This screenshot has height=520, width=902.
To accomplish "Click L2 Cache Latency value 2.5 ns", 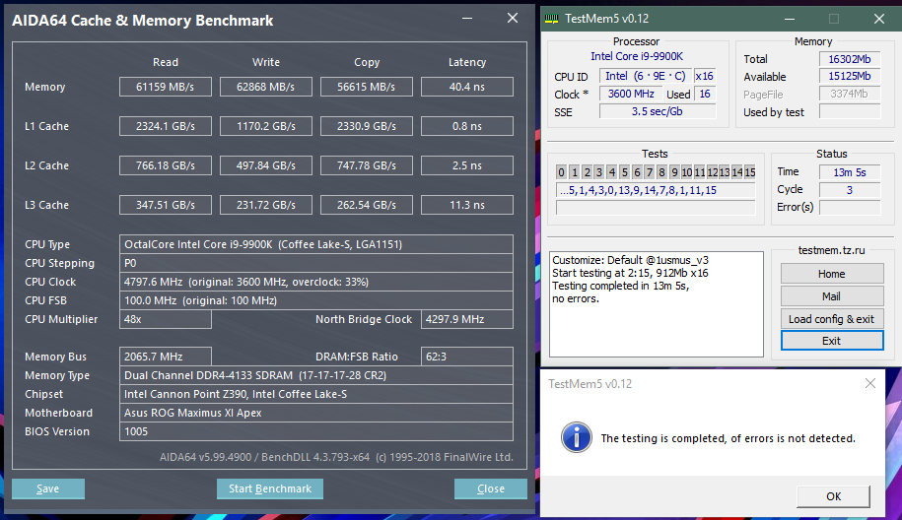I will (x=467, y=165).
